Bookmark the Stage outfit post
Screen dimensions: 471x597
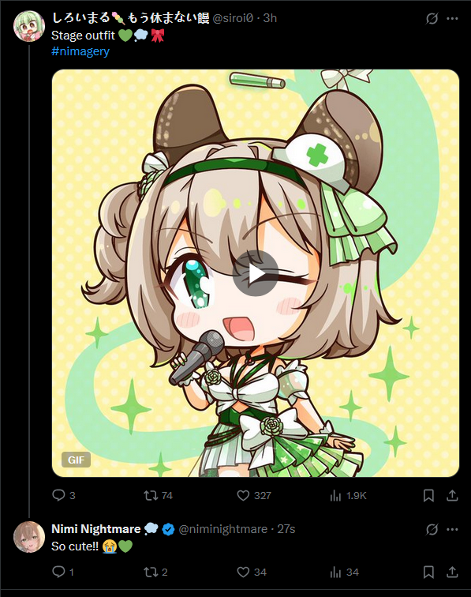point(428,495)
